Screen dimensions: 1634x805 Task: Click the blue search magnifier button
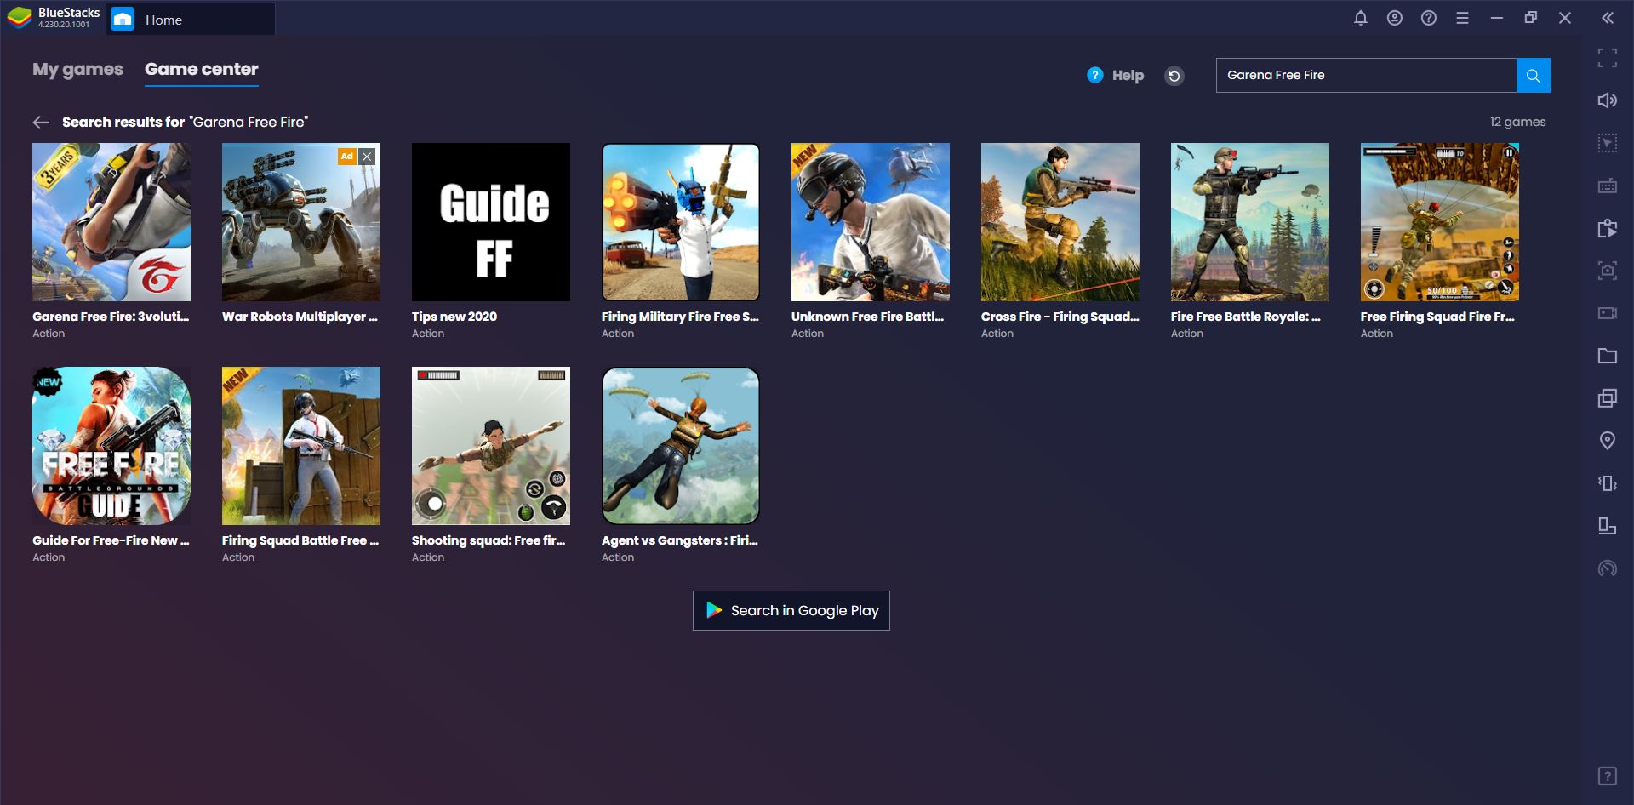pyautogui.click(x=1534, y=75)
